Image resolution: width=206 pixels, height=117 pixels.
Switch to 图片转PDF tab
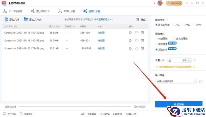click(40, 11)
